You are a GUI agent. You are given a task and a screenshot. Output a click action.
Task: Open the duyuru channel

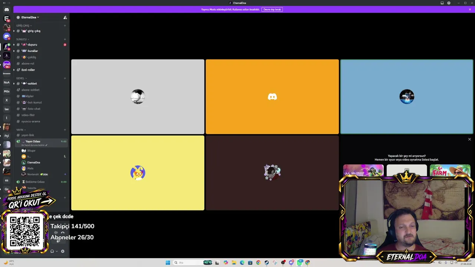pyautogui.click(x=41, y=44)
